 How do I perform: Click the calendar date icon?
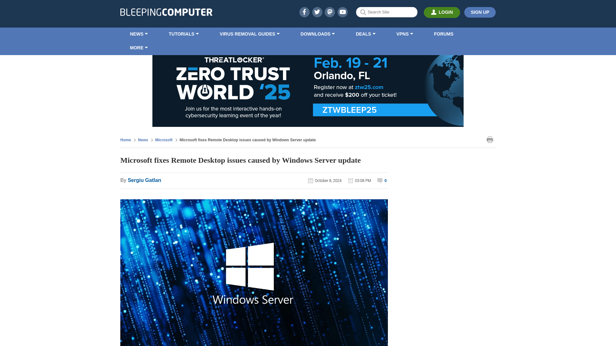pyautogui.click(x=310, y=180)
